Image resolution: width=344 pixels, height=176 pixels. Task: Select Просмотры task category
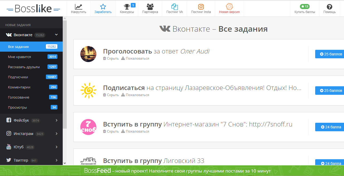(31, 107)
